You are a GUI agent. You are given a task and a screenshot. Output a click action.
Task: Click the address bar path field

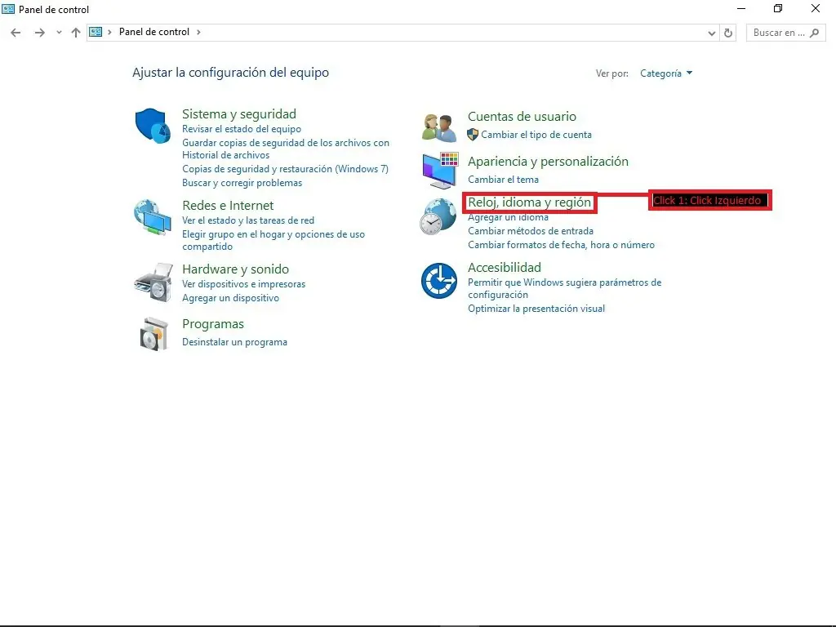(403, 33)
